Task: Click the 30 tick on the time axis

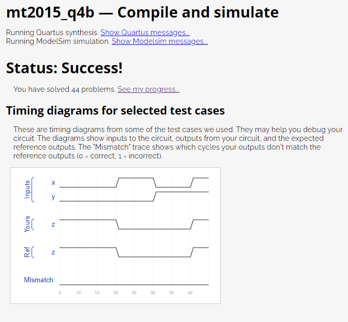Action: tap(153, 293)
